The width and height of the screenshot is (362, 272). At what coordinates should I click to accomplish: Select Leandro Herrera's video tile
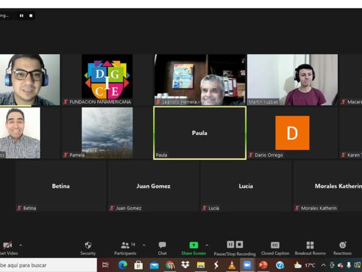pyautogui.click(x=200, y=80)
